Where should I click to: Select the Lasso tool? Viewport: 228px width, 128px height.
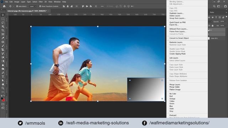[3, 23]
